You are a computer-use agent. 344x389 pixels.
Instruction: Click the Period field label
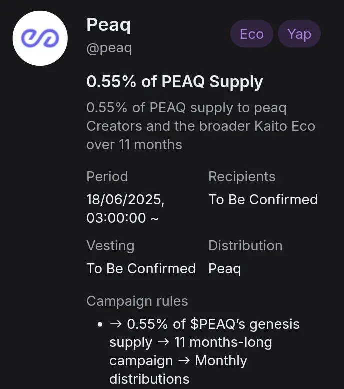click(107, 177)
